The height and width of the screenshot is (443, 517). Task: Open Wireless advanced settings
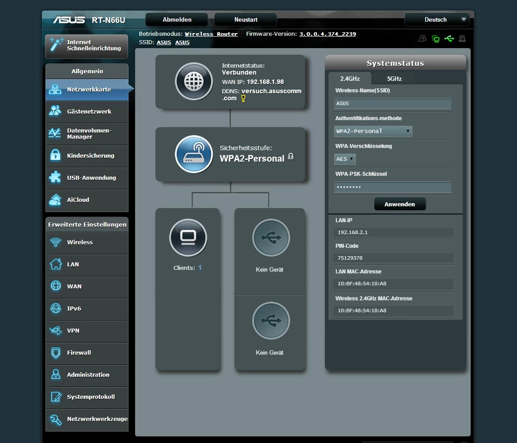(x=87, y=242)
